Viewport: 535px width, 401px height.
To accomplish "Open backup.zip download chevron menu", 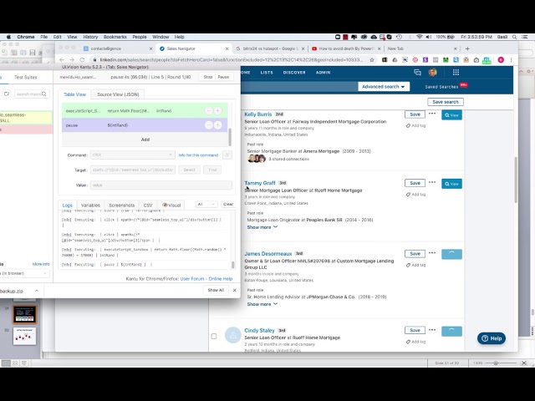I will [x=37, y=291].
